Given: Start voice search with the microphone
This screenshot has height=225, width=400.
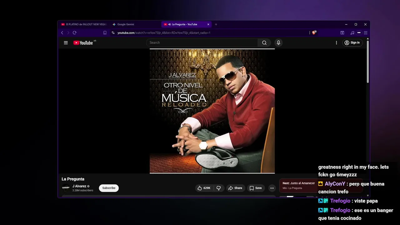Looking at the screenshot, I should (278, 43).
